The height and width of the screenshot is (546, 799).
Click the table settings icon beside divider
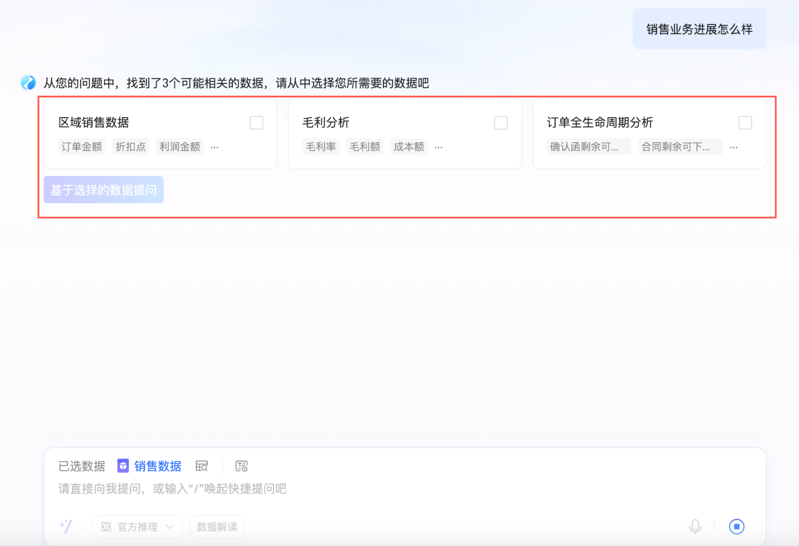coord(242,466)
